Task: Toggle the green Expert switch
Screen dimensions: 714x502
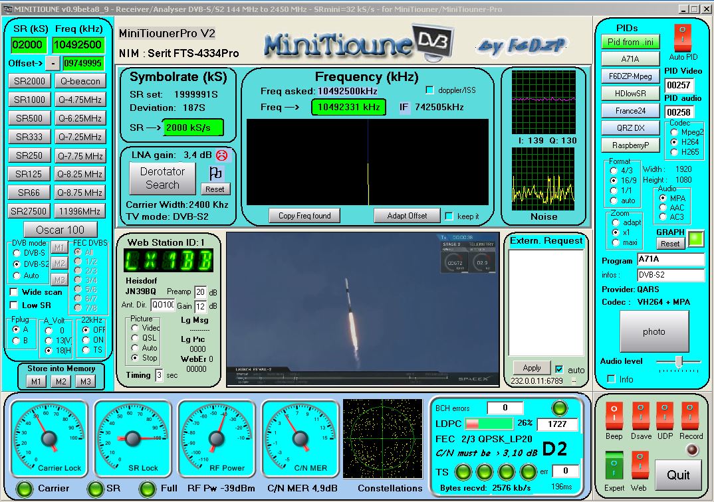Action: (614, 465)
